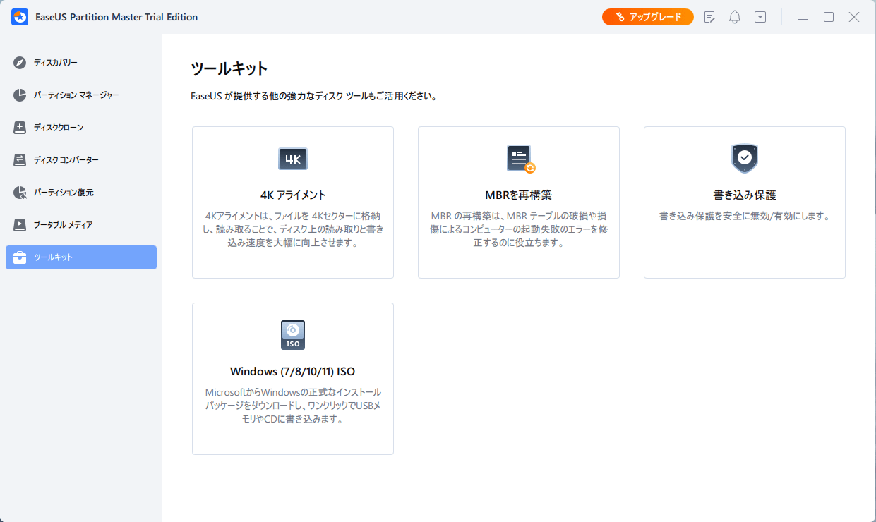Click the ディスククローン icon
876x522 pixels.
pos(20,127)
